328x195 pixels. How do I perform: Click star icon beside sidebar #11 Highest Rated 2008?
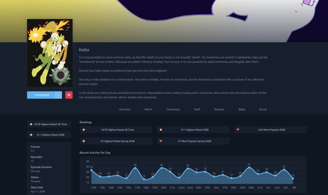pos(31,135)
